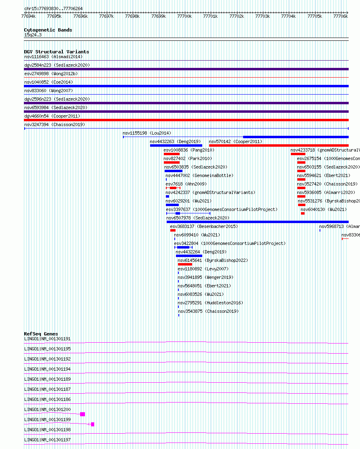Click the nsv6040130 (Wu2021) label

(x=324, y=210)
